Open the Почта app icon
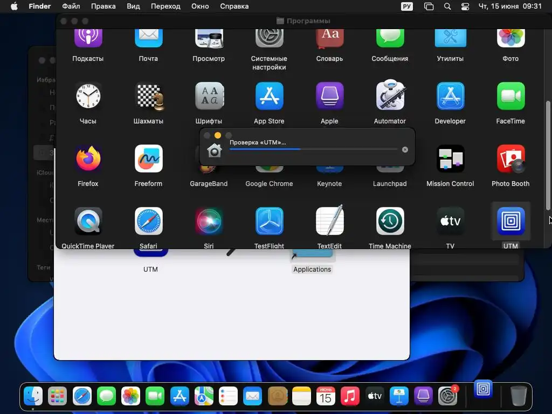Image resolution: width=552 pixels, height=414 pixels. [148, 38]
